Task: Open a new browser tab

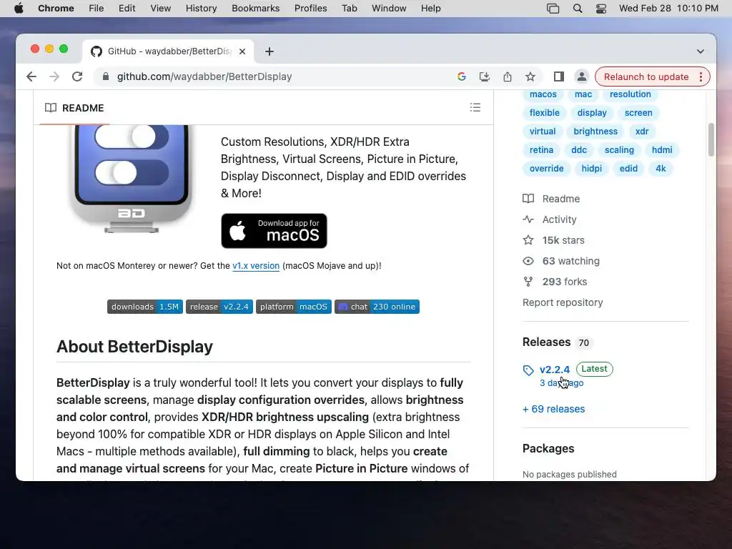Action: click(269, 51)
